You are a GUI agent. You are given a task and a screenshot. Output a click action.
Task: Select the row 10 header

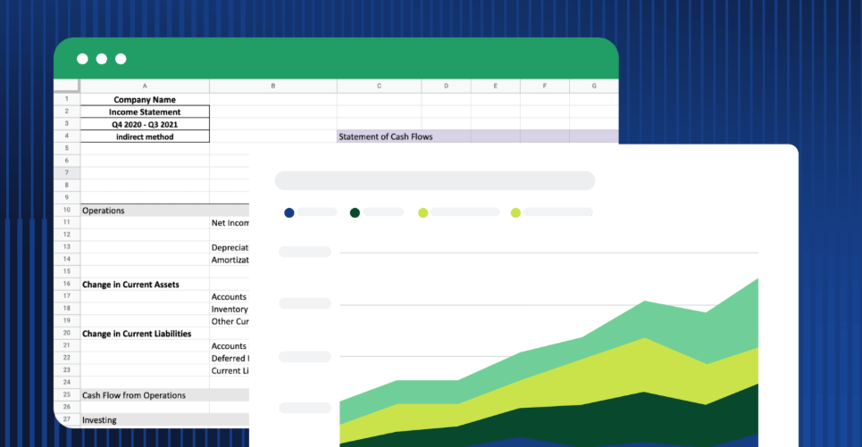pyautogui.click(x=66, y=211)
